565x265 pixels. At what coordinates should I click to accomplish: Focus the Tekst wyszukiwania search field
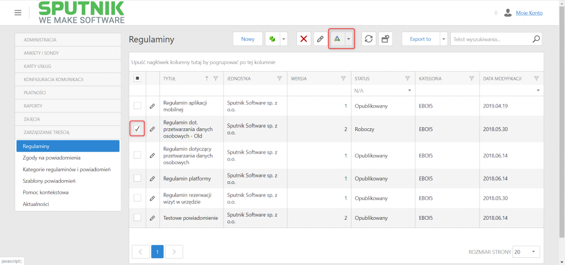491,39
